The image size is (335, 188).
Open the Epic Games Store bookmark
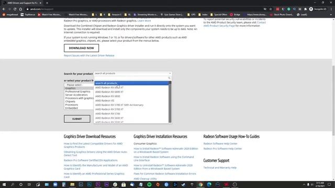point(172,15)
